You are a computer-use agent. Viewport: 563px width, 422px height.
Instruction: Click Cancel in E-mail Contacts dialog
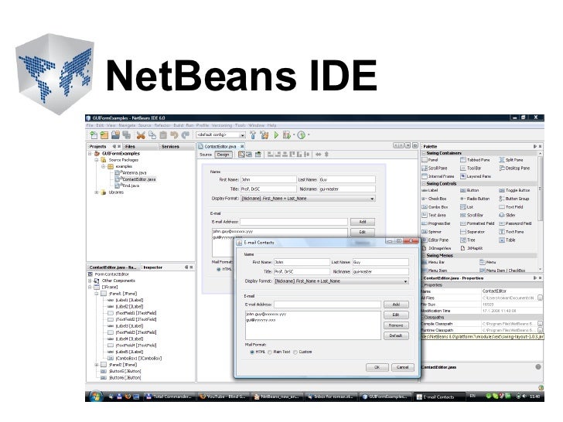pyautogui.click(x=402, y=367)
